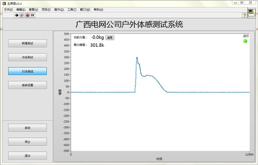258x165 pixels.
Task: Click the VI icon pane at top right
Action: (x=252, y=13)
